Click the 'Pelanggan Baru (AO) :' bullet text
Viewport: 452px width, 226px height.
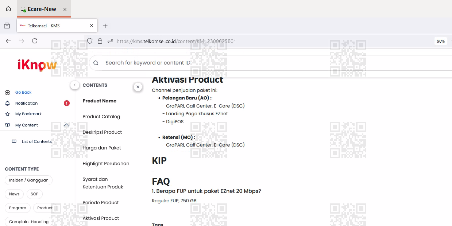coord(187,98)
